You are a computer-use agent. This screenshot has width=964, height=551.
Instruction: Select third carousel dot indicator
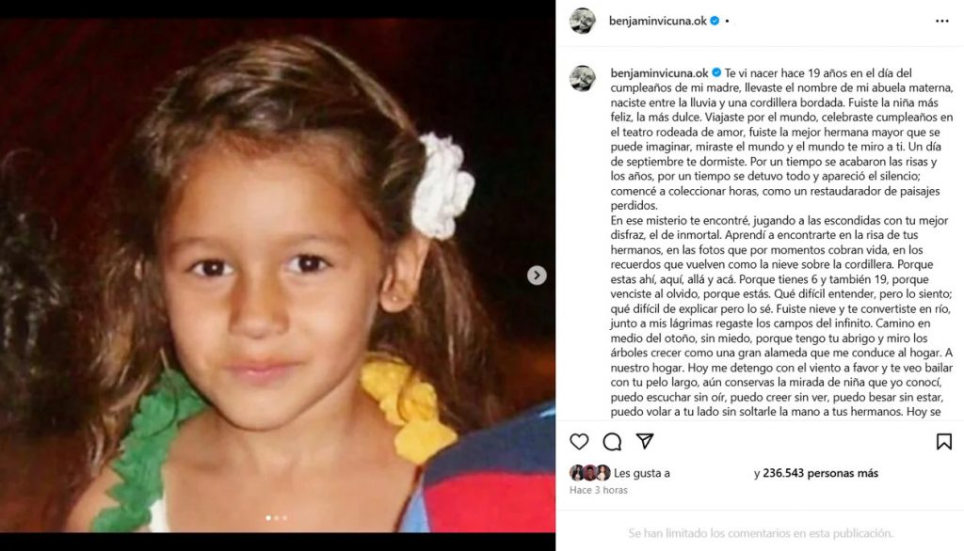click(x=284, y=518)
